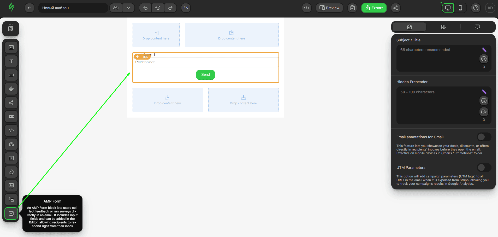Open the AD account avatar menu
The image size is (498, 237).
coord(490,8)
